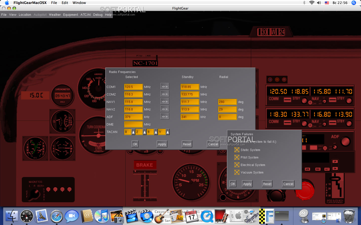Screen dimensions: 361x225
Task: Cancel the System Failures dialog
Action: click(x=288, y=184)
